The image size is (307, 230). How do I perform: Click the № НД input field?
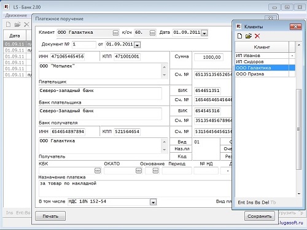[x=206, y=171]
